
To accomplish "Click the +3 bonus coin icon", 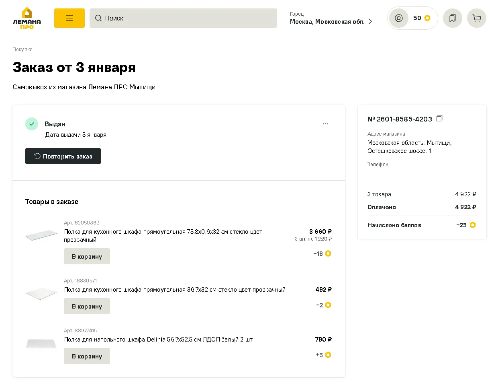I will [x=328, y=355].
